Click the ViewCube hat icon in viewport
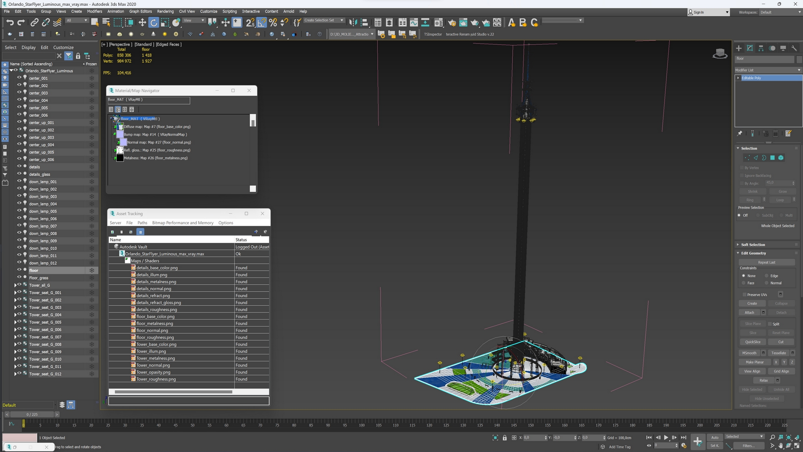This screenshot has height=452, width=803. [720, 54]
